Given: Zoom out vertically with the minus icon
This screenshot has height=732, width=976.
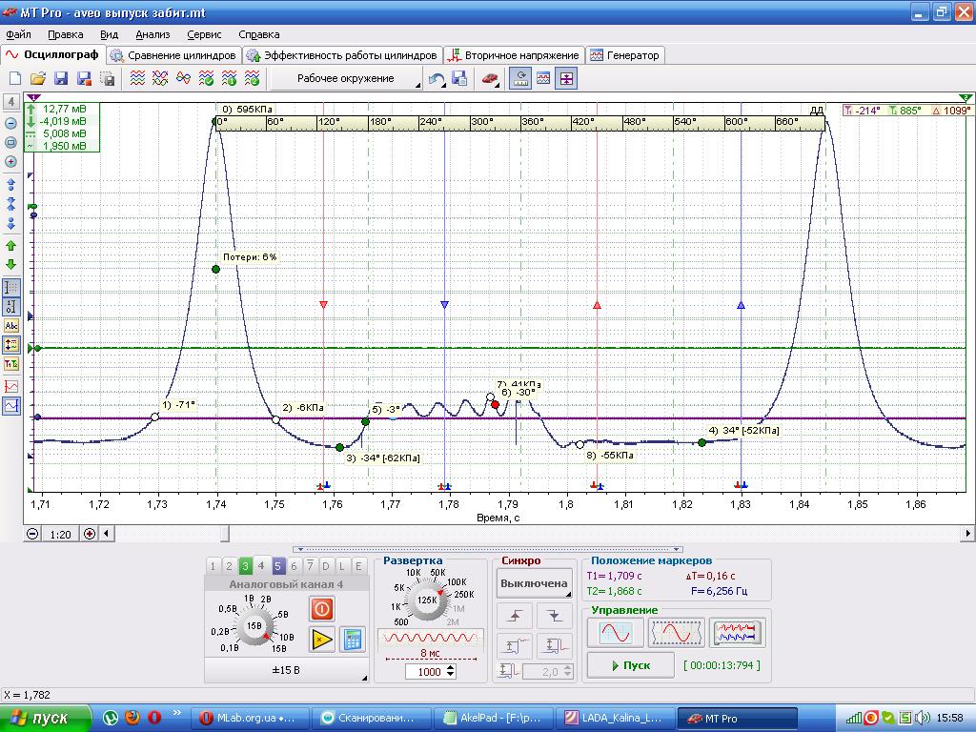Looking at the screenshot, I should click(x=10, y=123).
